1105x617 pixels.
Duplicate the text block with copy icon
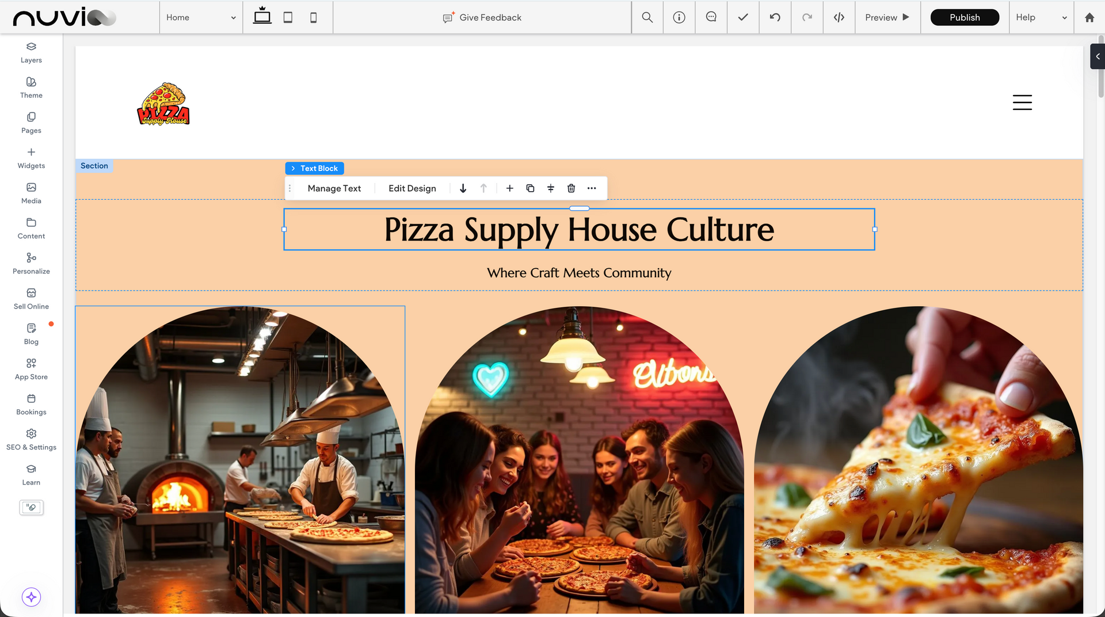(x=530, y=188)
